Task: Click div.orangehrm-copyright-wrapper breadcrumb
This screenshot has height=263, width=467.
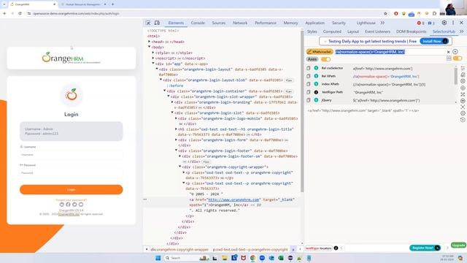Action: pos(180,250)
